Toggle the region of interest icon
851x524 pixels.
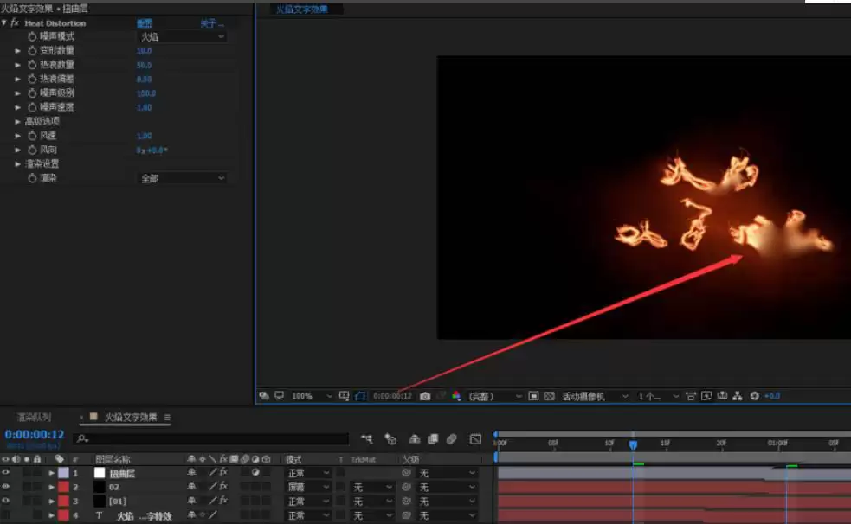click(x=533, y=396)
